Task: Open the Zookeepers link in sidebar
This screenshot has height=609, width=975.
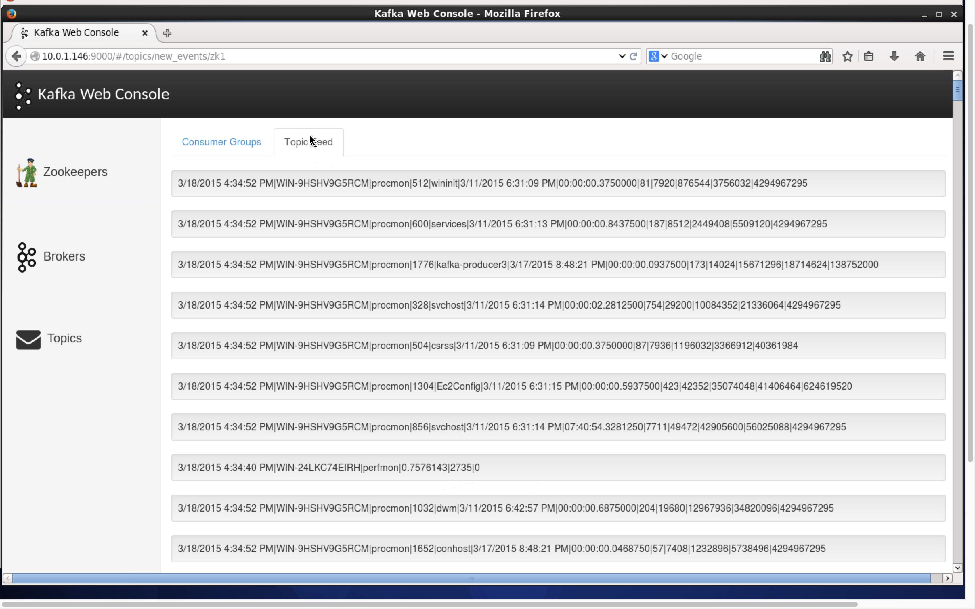Action: click(x=75, y=172)
